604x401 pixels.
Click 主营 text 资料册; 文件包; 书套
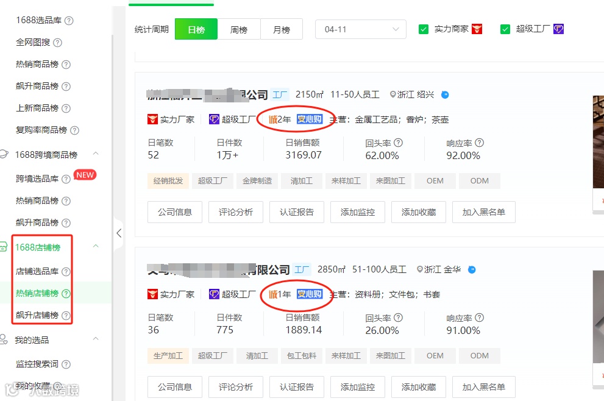tap(397, 295)
